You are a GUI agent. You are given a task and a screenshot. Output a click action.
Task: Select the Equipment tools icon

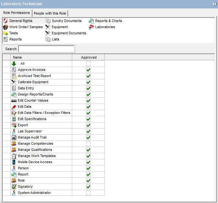(x=48, y=27)
